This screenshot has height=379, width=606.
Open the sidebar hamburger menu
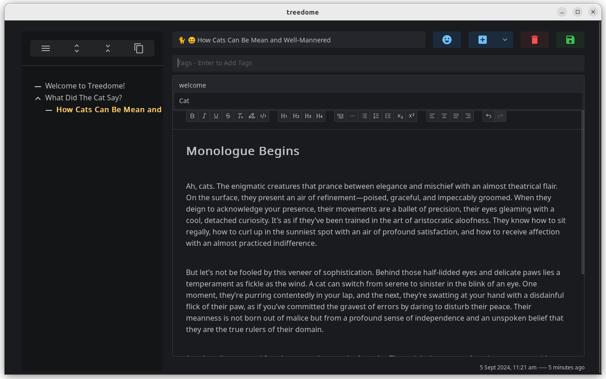pos(45,48)
